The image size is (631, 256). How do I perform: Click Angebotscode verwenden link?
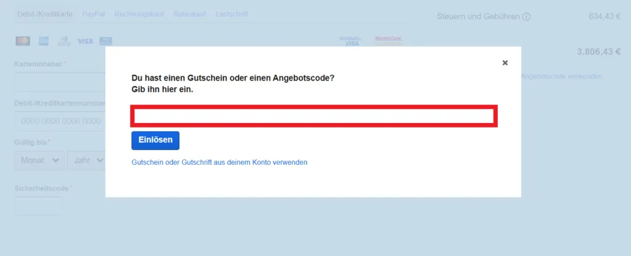(x=561, y=76)
